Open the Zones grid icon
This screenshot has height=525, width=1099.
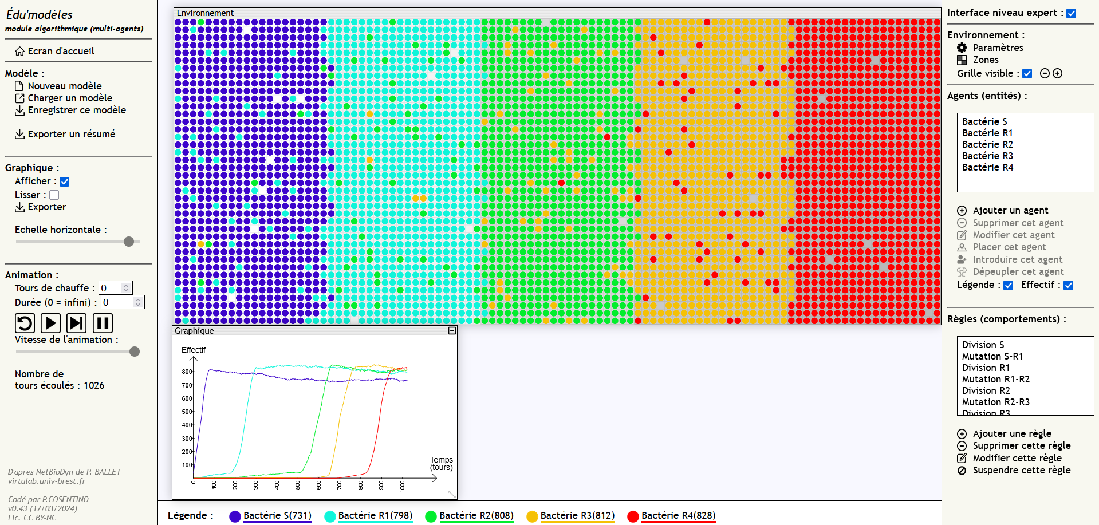(962, 60)
